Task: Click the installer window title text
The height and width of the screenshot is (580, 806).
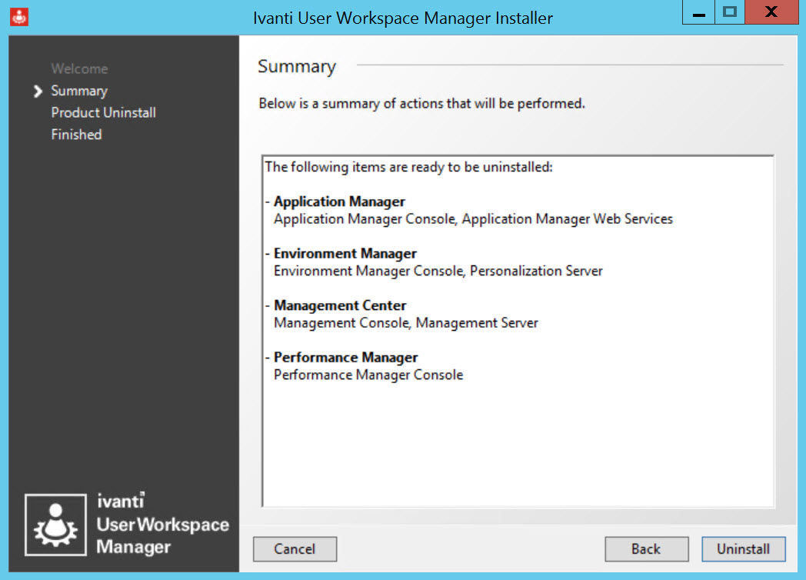Action: [x=403, y=18]
